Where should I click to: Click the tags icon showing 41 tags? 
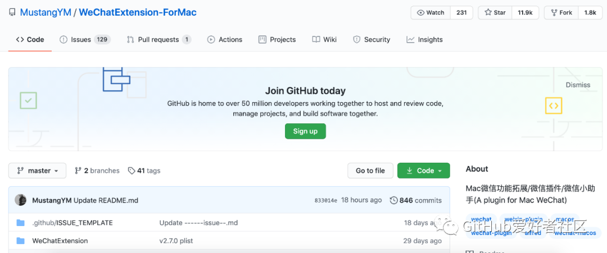132,171
